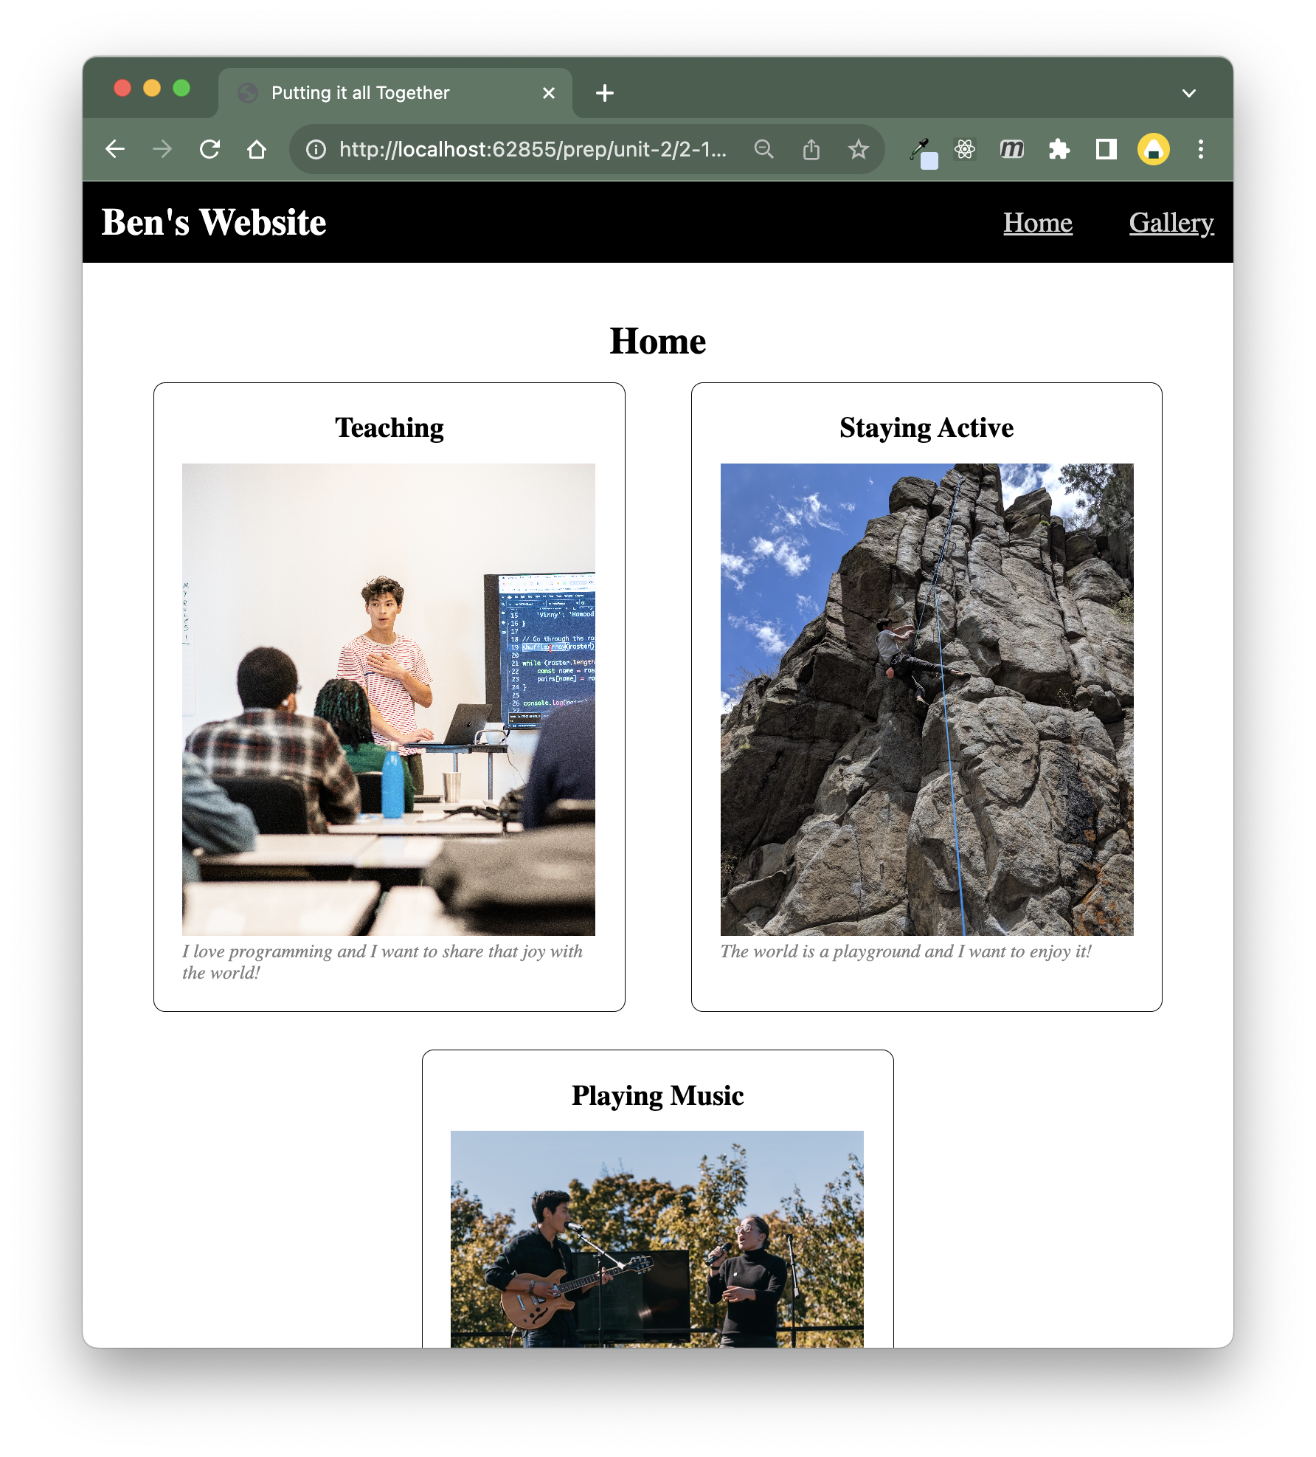Toggle the browser side panel
This screenshot has height=1457, width=1316.
pos(1106,150)
